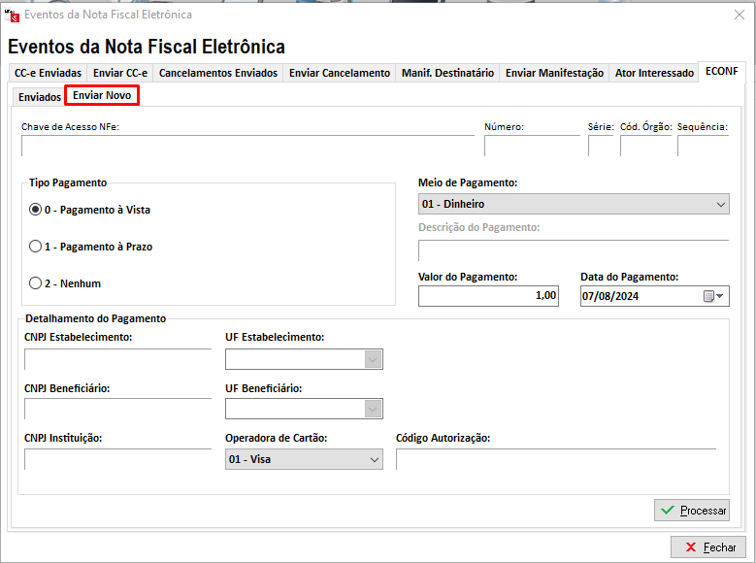Image resolution: width=756 pixels, height=563 pixels.
Task: Go to the Enviados sub-tab
Action: coord(40,97)
